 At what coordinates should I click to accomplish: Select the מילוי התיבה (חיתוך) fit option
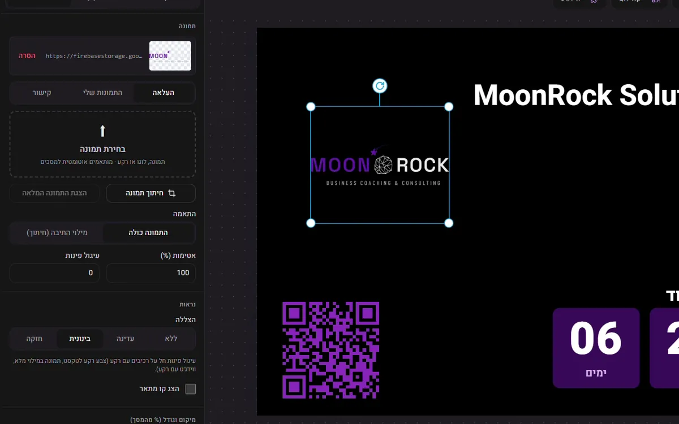tap(57, 232)
